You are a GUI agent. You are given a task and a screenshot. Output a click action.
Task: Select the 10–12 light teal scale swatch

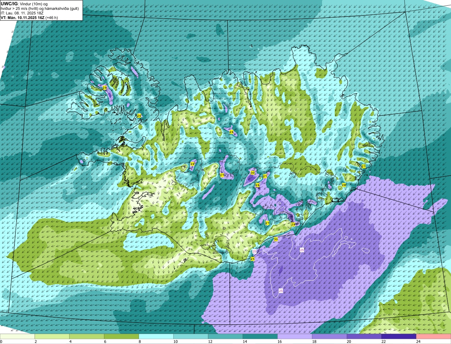click(x=191, y=336)
